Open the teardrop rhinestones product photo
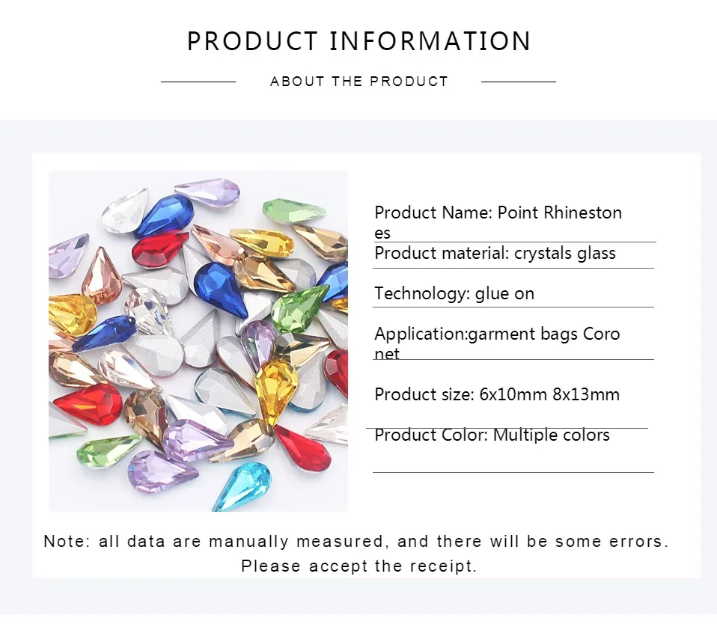 (x=198, y=341)
